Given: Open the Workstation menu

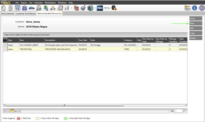Looking at the screenshot, I should click(x=50, y=3).
